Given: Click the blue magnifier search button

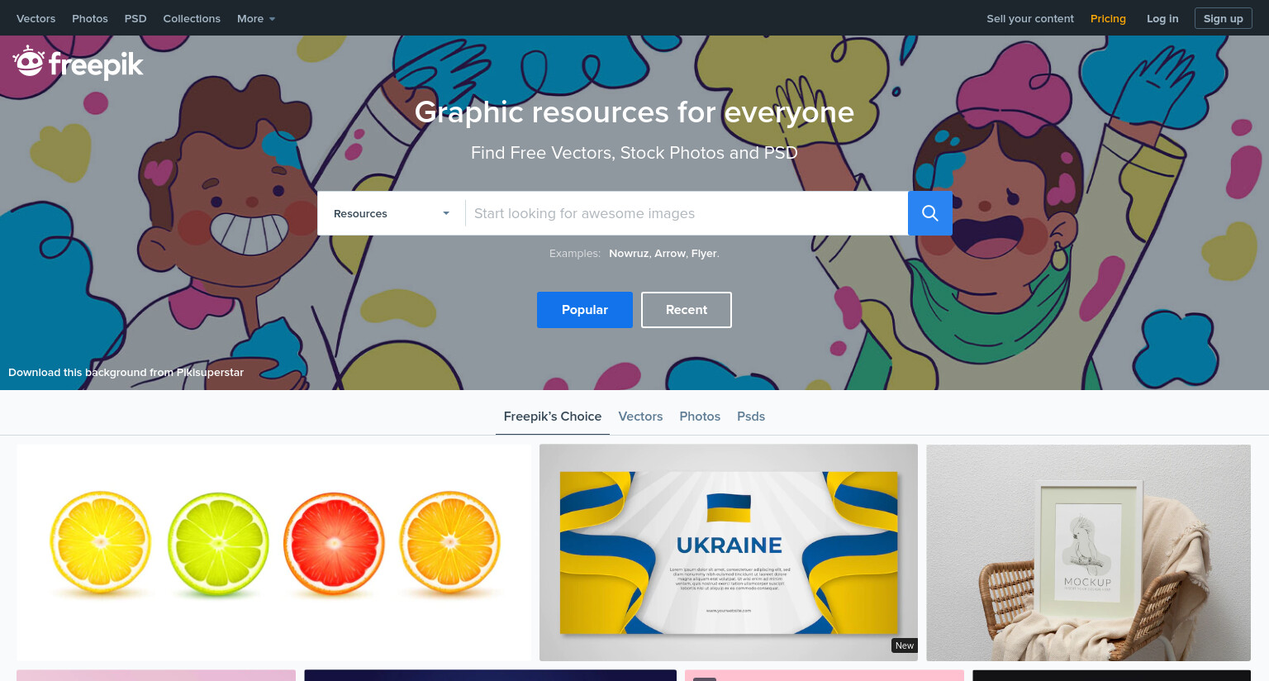Looking at the screenshot, I should click(x=929, y=213).
